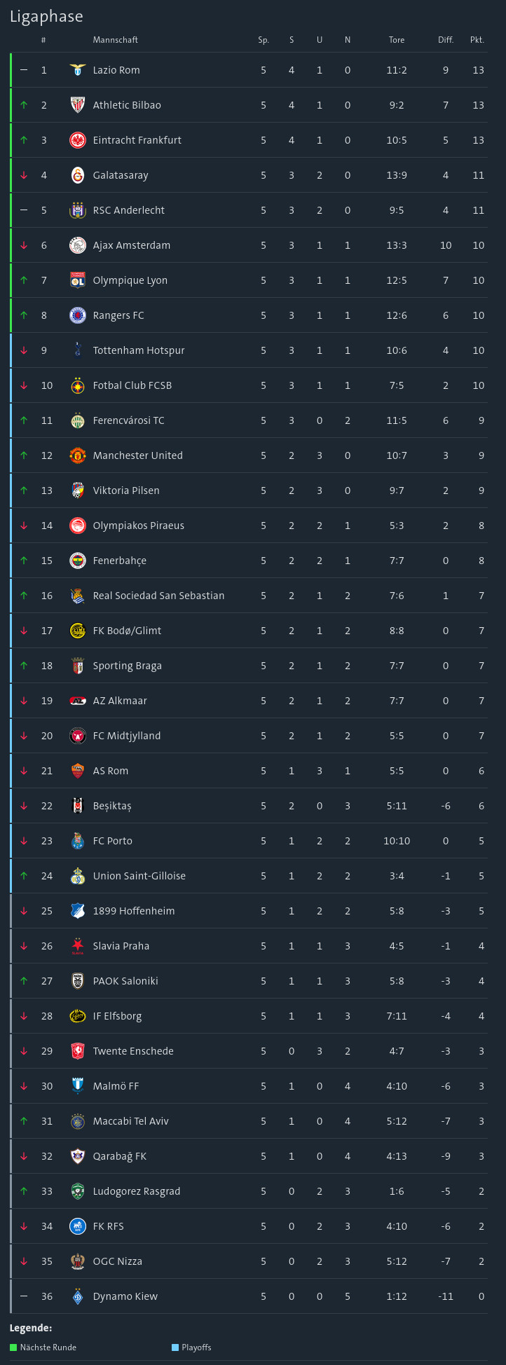The width and height of the screenshot is (506, 1365).
Task: Click the Lazio Rom club crest
Action: pos(78,70)
